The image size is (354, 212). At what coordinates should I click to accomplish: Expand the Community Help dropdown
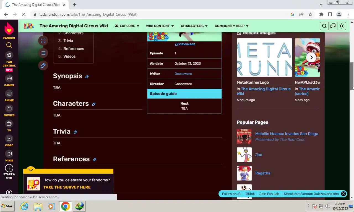coord(231,26)
